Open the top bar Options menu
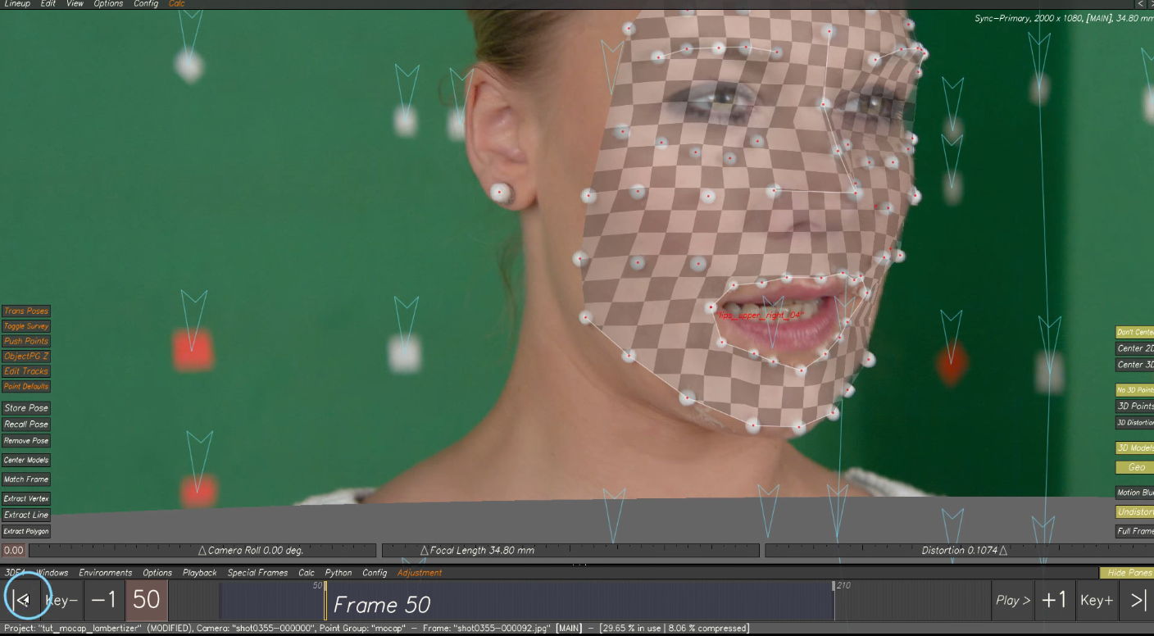 point(108,4)
